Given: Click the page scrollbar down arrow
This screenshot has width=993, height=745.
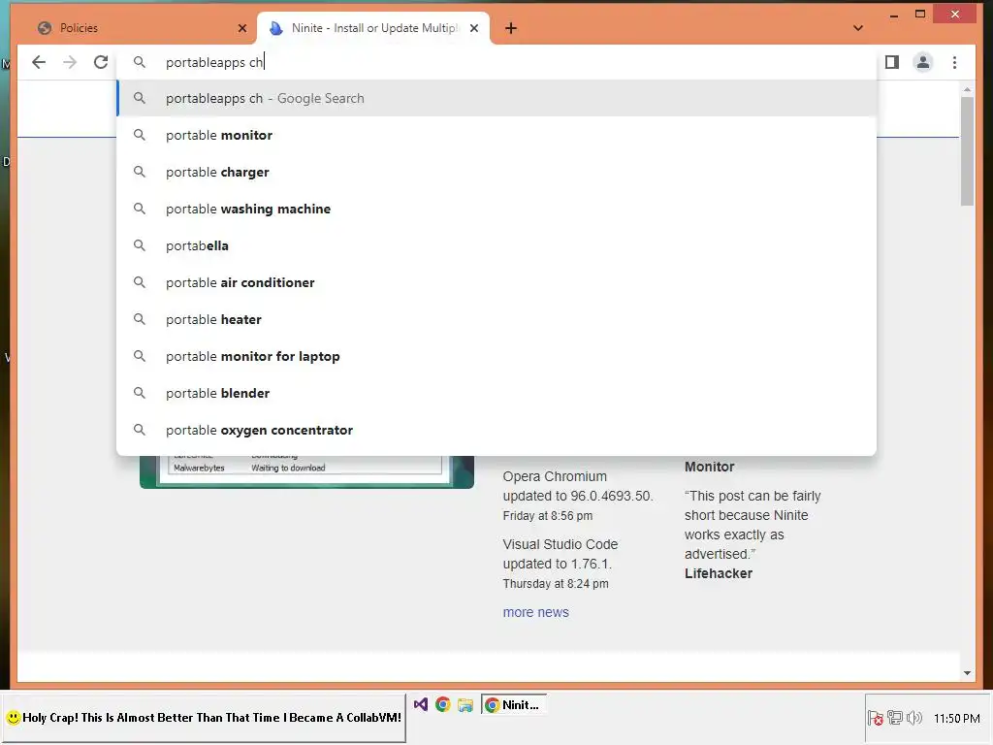Looking at the screenshot, I should click(967, 673).
